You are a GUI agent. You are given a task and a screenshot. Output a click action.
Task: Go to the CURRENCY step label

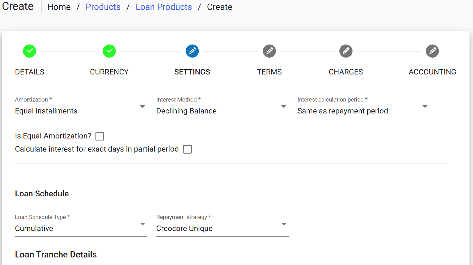point(109,72)
